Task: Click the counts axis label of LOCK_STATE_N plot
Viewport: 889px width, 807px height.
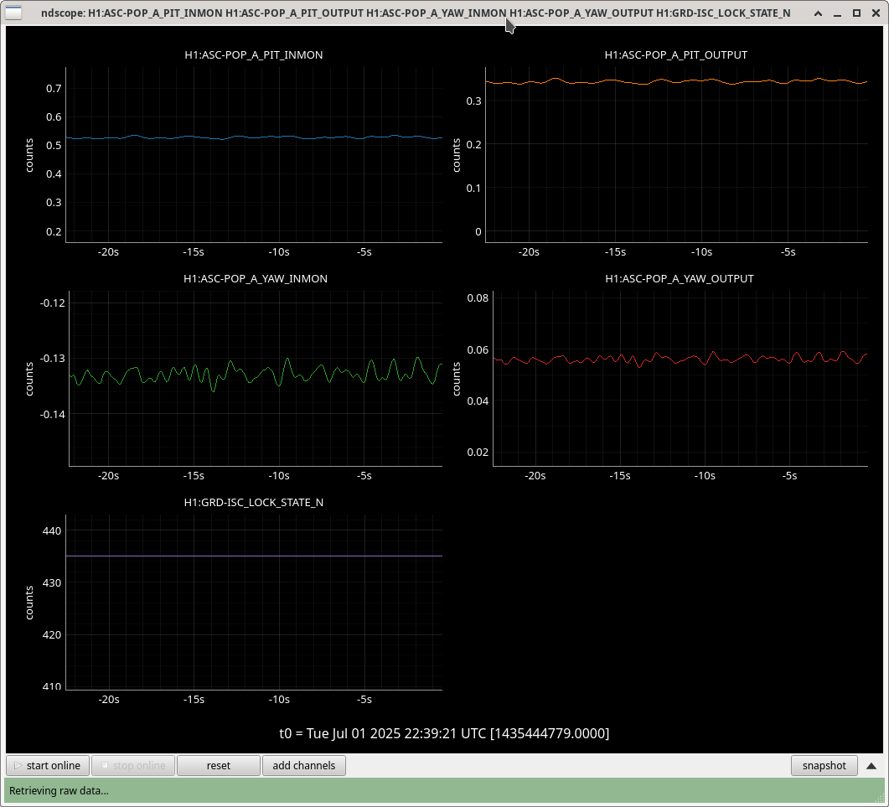Action: [29, 603]
